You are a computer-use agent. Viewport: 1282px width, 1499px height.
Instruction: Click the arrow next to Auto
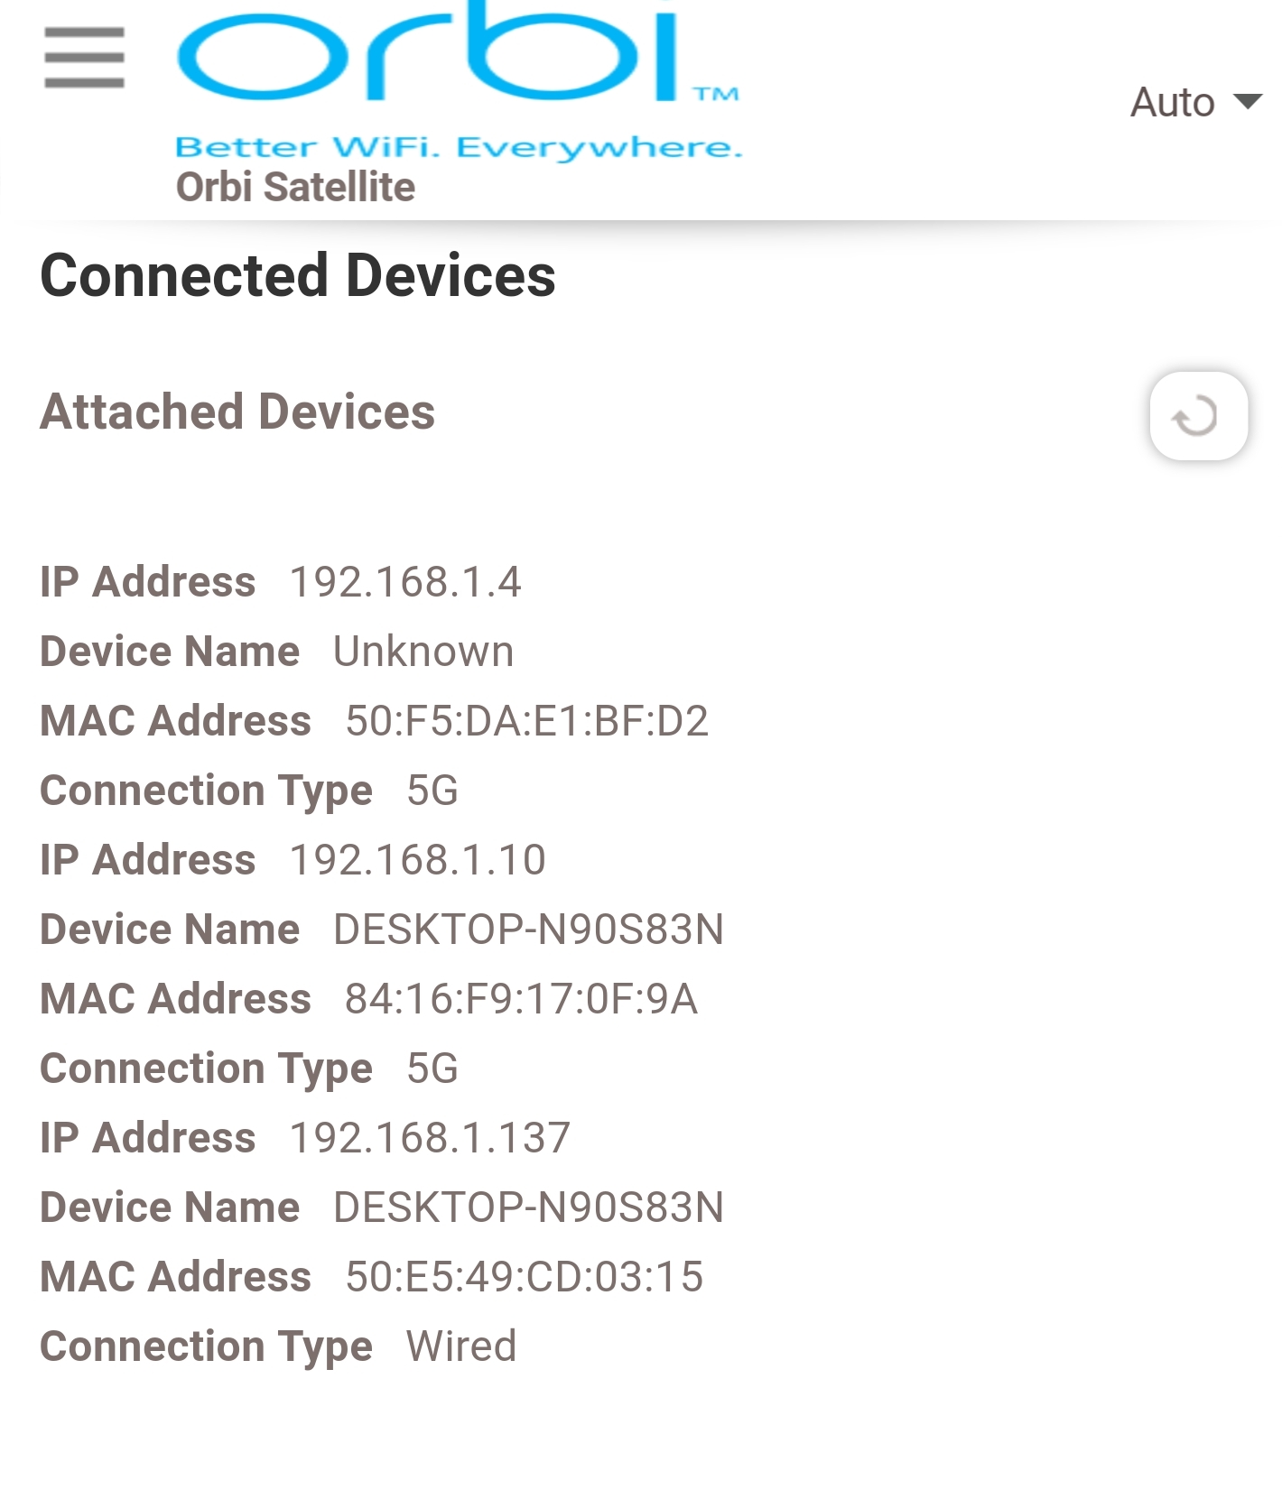[x=1248, y=101]
